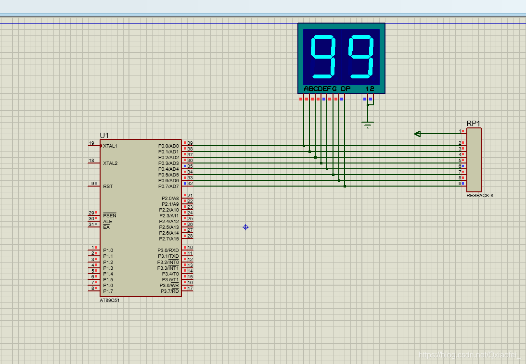526x364 pixels.
Task: Click the wire junction dot on the P0.0 line
Action: (x=304, y=146)
